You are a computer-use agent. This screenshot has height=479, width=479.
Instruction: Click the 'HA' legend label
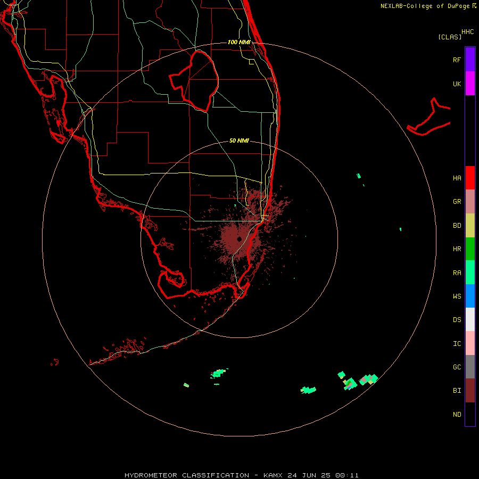tap(457, 178)
